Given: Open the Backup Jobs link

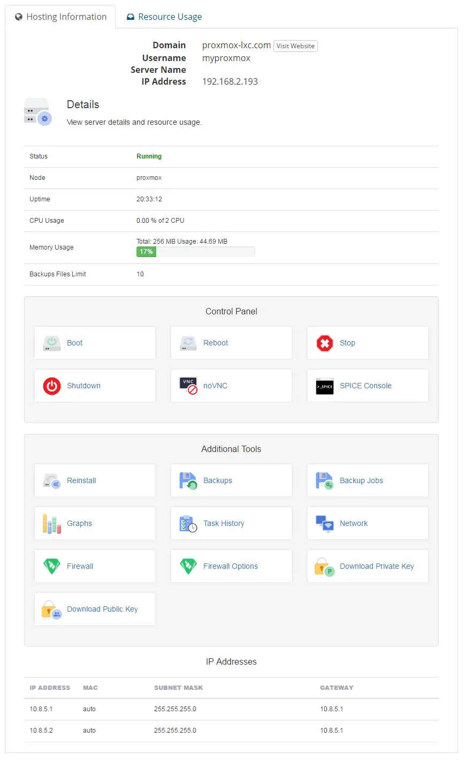Looking at the screenshot, I should coord(361,480).
